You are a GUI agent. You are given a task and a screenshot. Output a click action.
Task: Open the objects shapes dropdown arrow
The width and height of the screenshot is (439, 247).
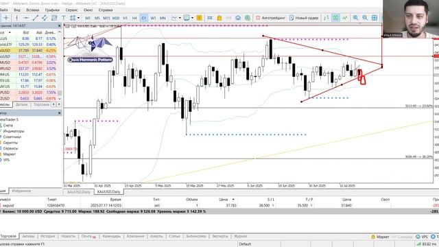[x=78, y=18]
